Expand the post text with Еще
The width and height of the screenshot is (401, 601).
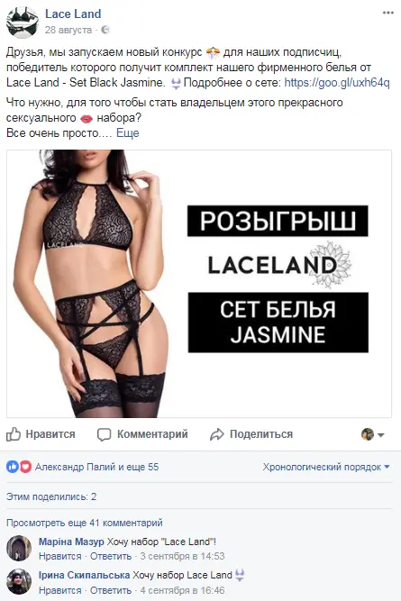pos(128,133)
